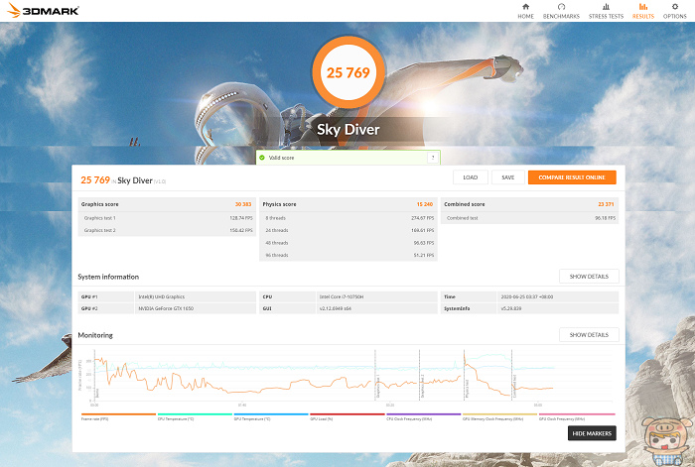The height and width of the screenshot is (467, 695).
Task: Click the Monitoring heading
Action: (x=95, y=335)
